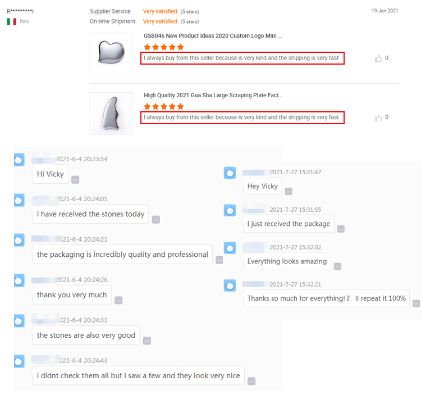The width and height of the screenshot is (421, 399).
Task: Like the Gua Sha Scraping Plate review
Action: (x=378, y=118)
